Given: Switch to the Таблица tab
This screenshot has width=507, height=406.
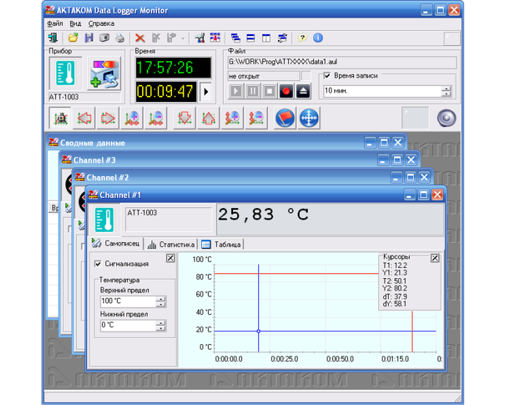Looking at the screenshot, I should (x=223, y=245).
